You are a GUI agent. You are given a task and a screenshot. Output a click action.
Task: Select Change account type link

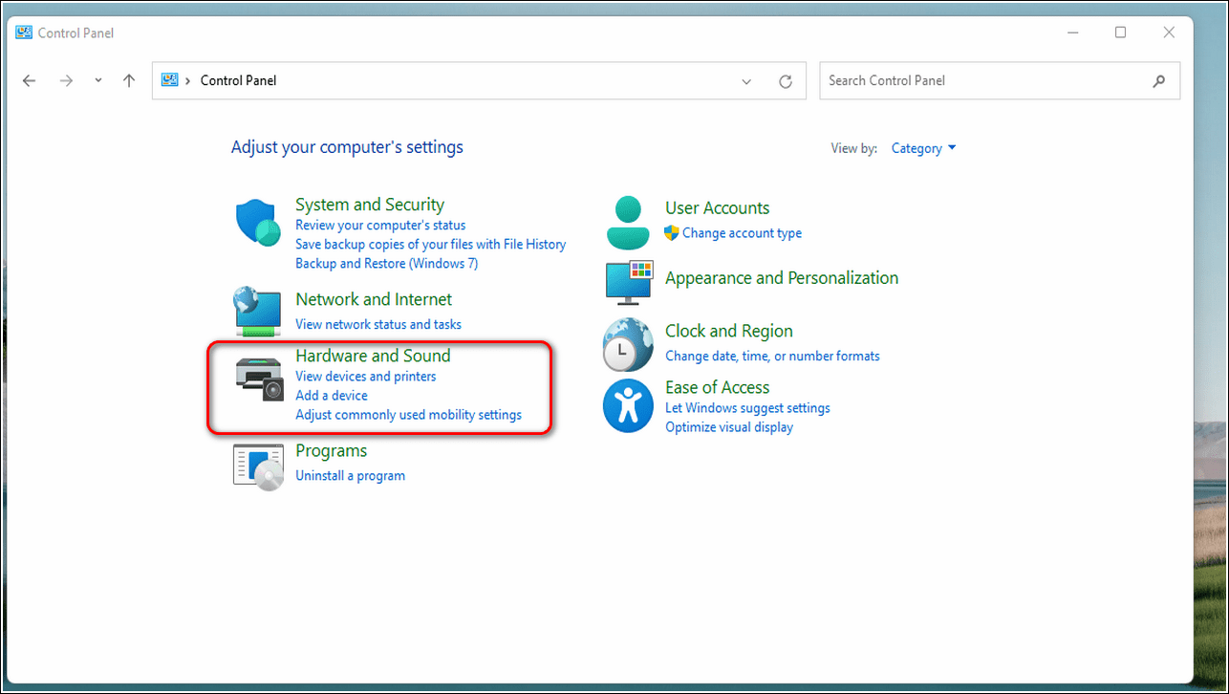coord(742,232)
